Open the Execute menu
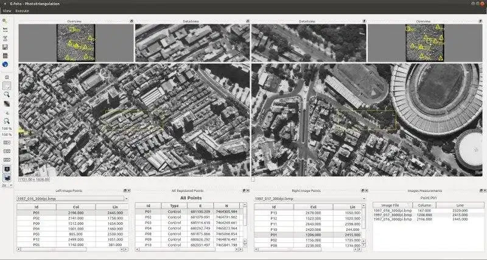 click(x=22, y=11)
